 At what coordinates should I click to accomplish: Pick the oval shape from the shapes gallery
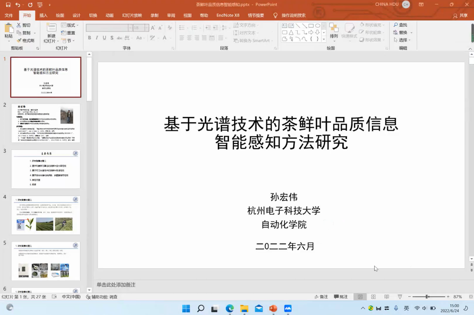(317, 26)
